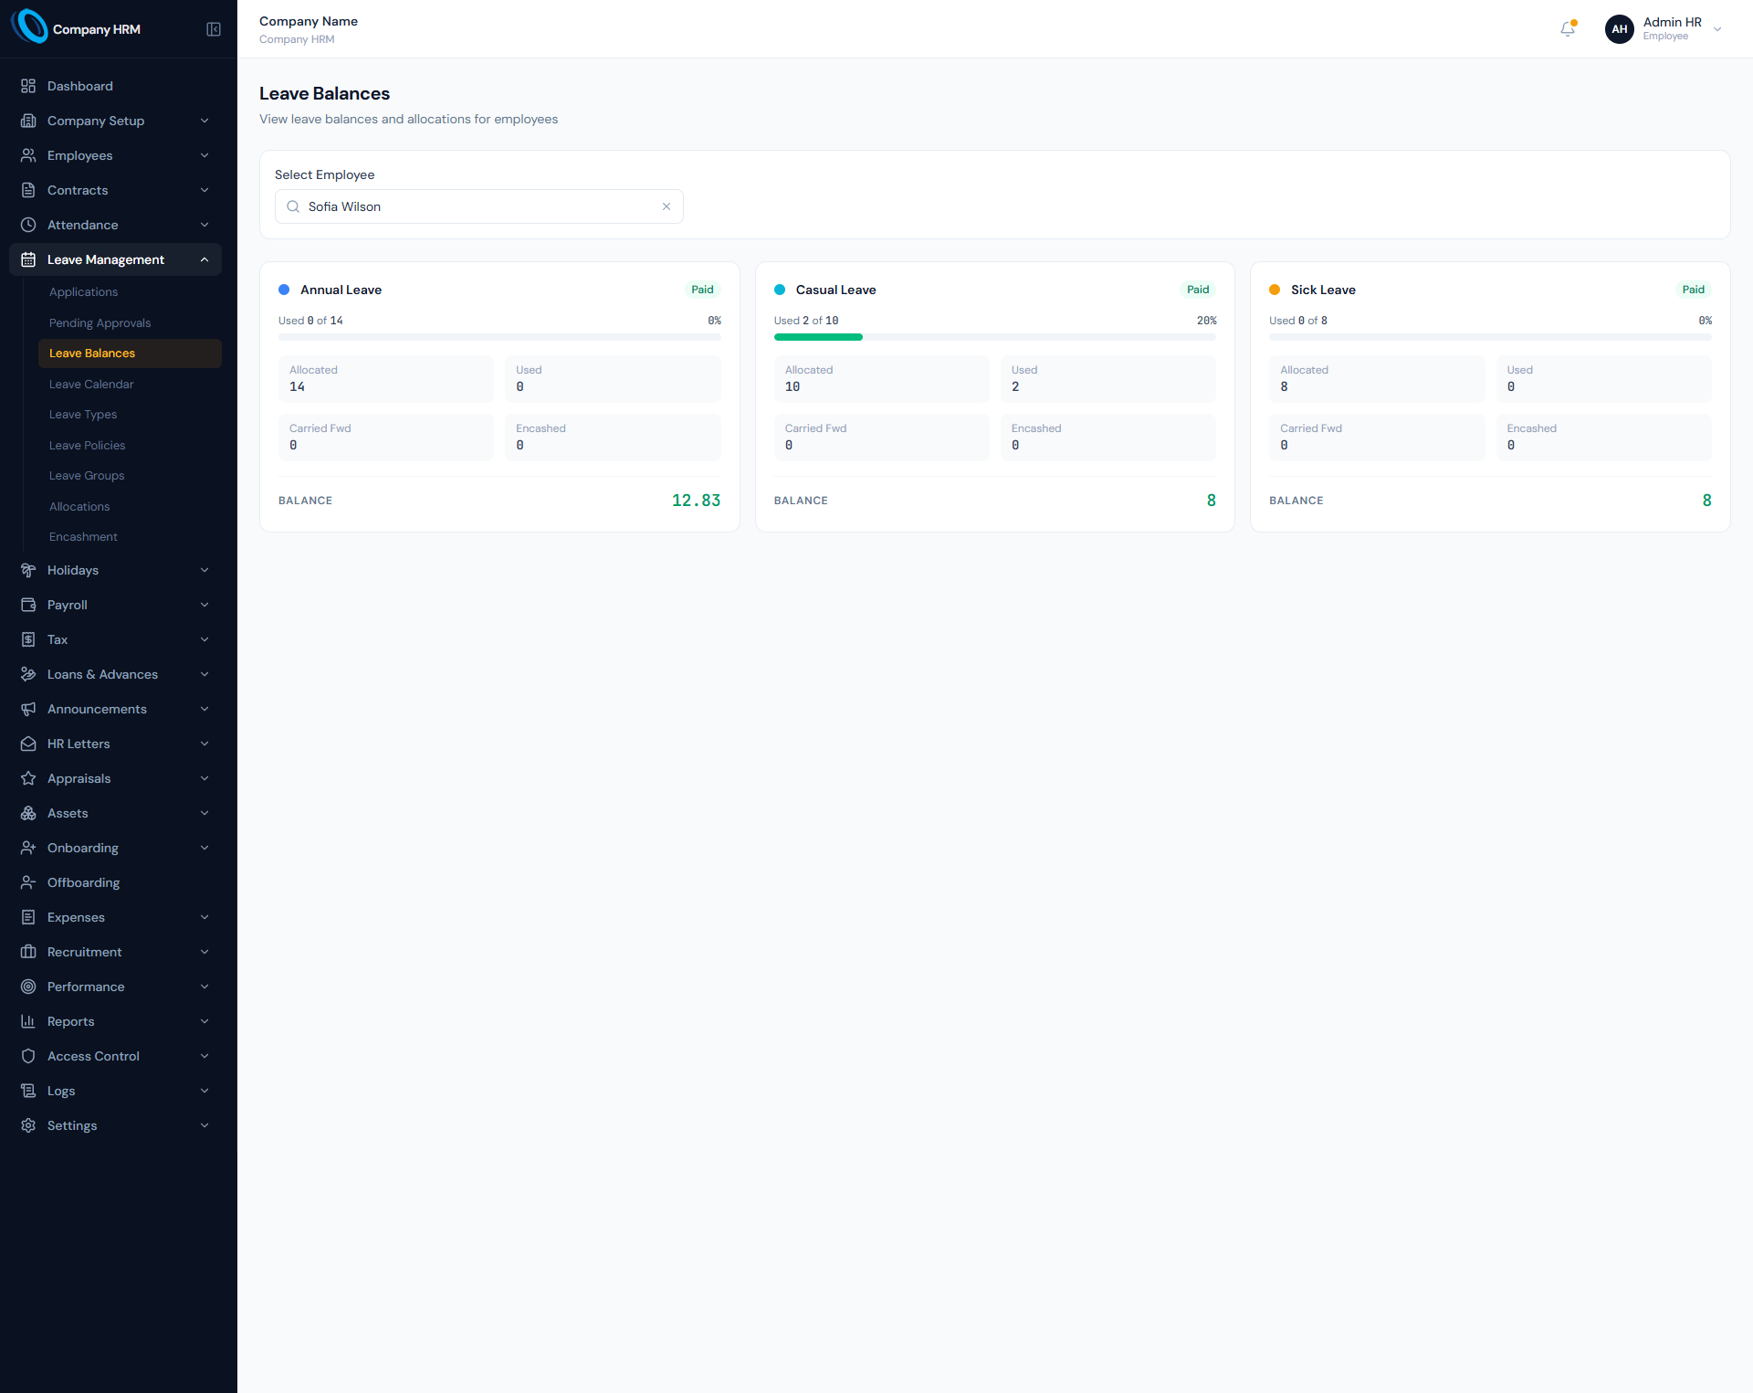Click the Attendance clock icon

(28, 225)
